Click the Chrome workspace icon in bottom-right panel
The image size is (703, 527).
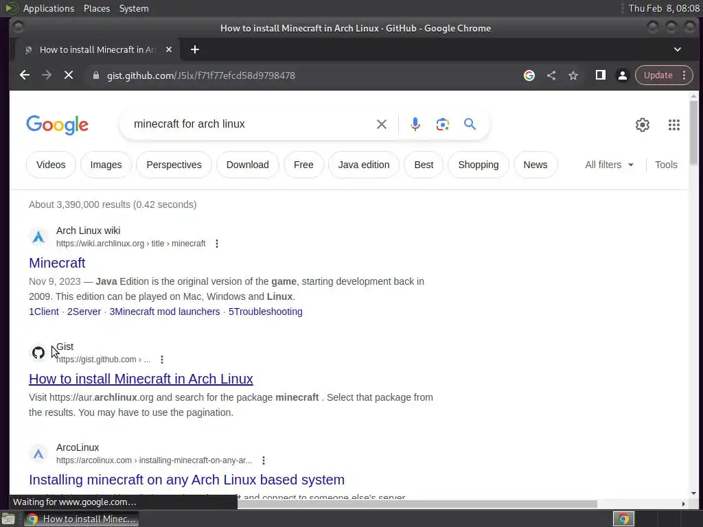[623, 519]
